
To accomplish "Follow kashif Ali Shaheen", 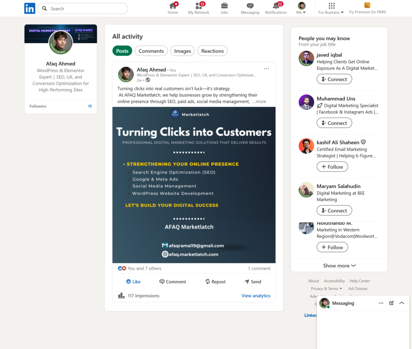I will [x=332, y=167].
